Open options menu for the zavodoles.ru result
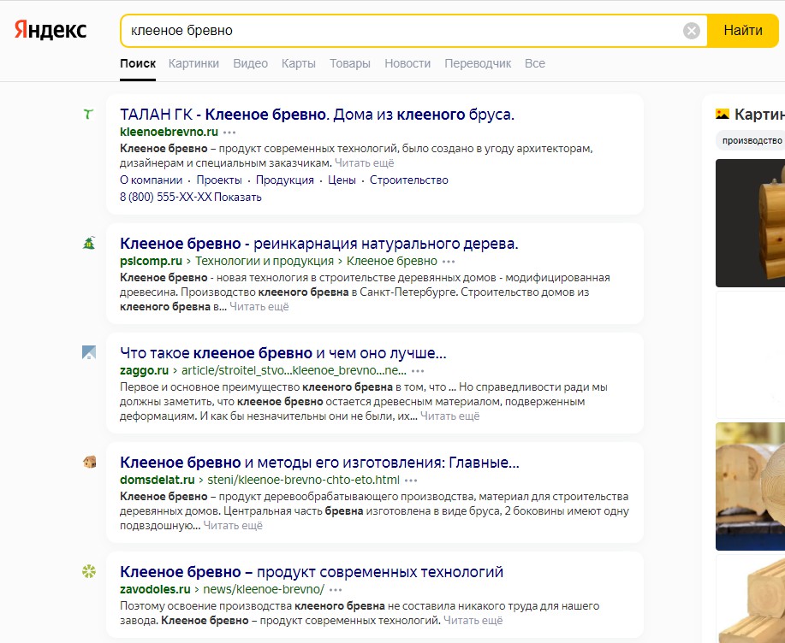785x643 pixels. coord(336,590)
